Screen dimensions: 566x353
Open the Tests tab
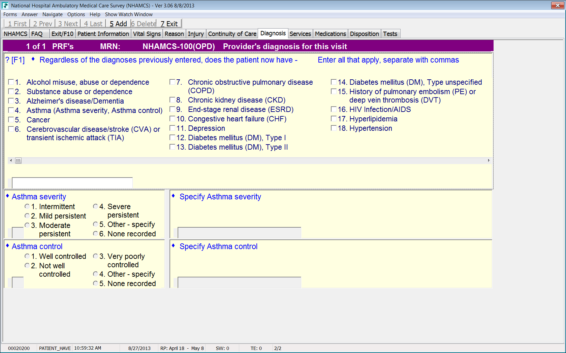click(x=390, y=34)
